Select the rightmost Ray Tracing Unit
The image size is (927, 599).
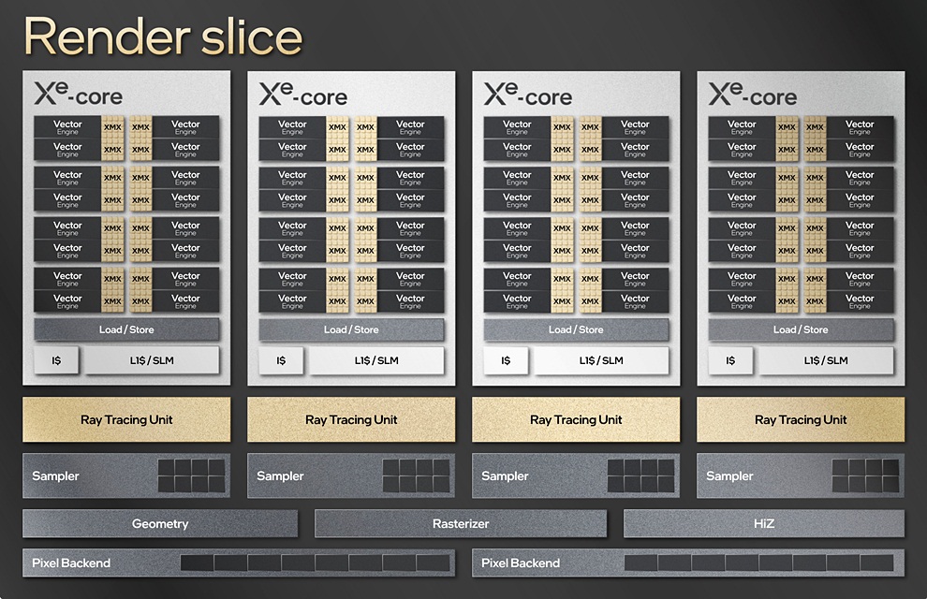pos(801,420)
